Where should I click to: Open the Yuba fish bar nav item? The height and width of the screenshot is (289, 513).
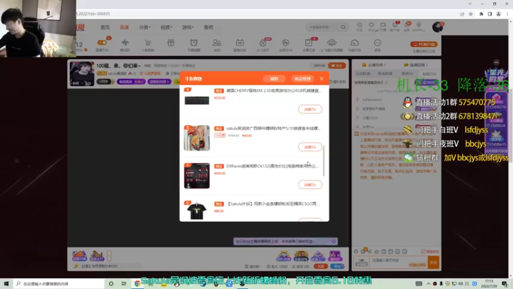(x=208, y=27)
